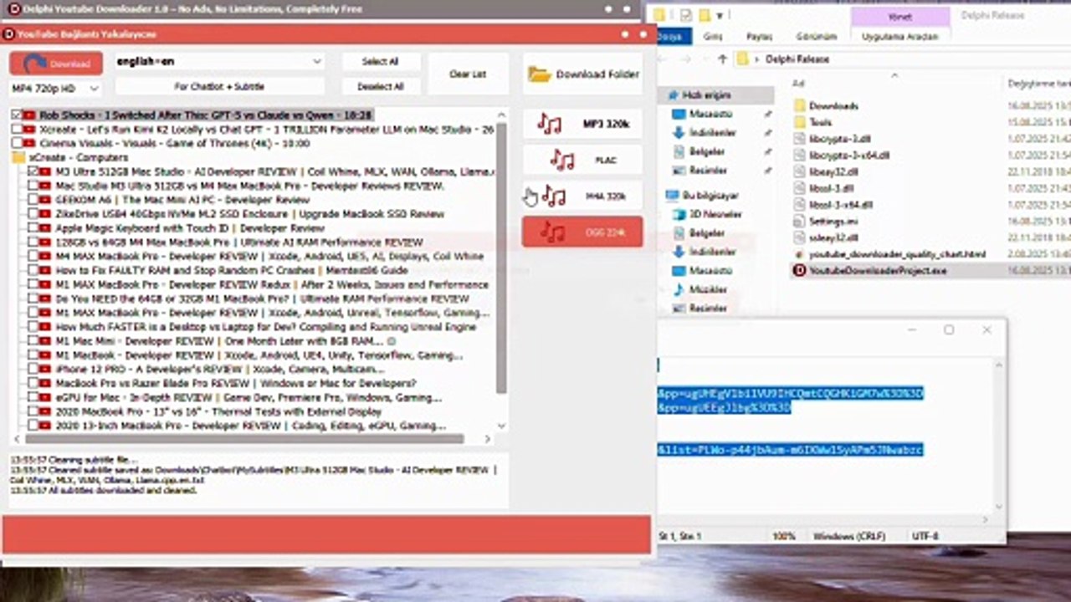Select the libssl-3-x64.dll file name
Screen dimensions: 1071x602
841,205
